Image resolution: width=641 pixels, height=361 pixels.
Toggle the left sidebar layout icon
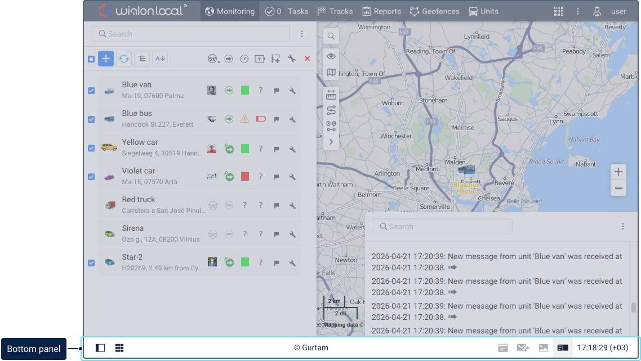[x=100, y=348]
